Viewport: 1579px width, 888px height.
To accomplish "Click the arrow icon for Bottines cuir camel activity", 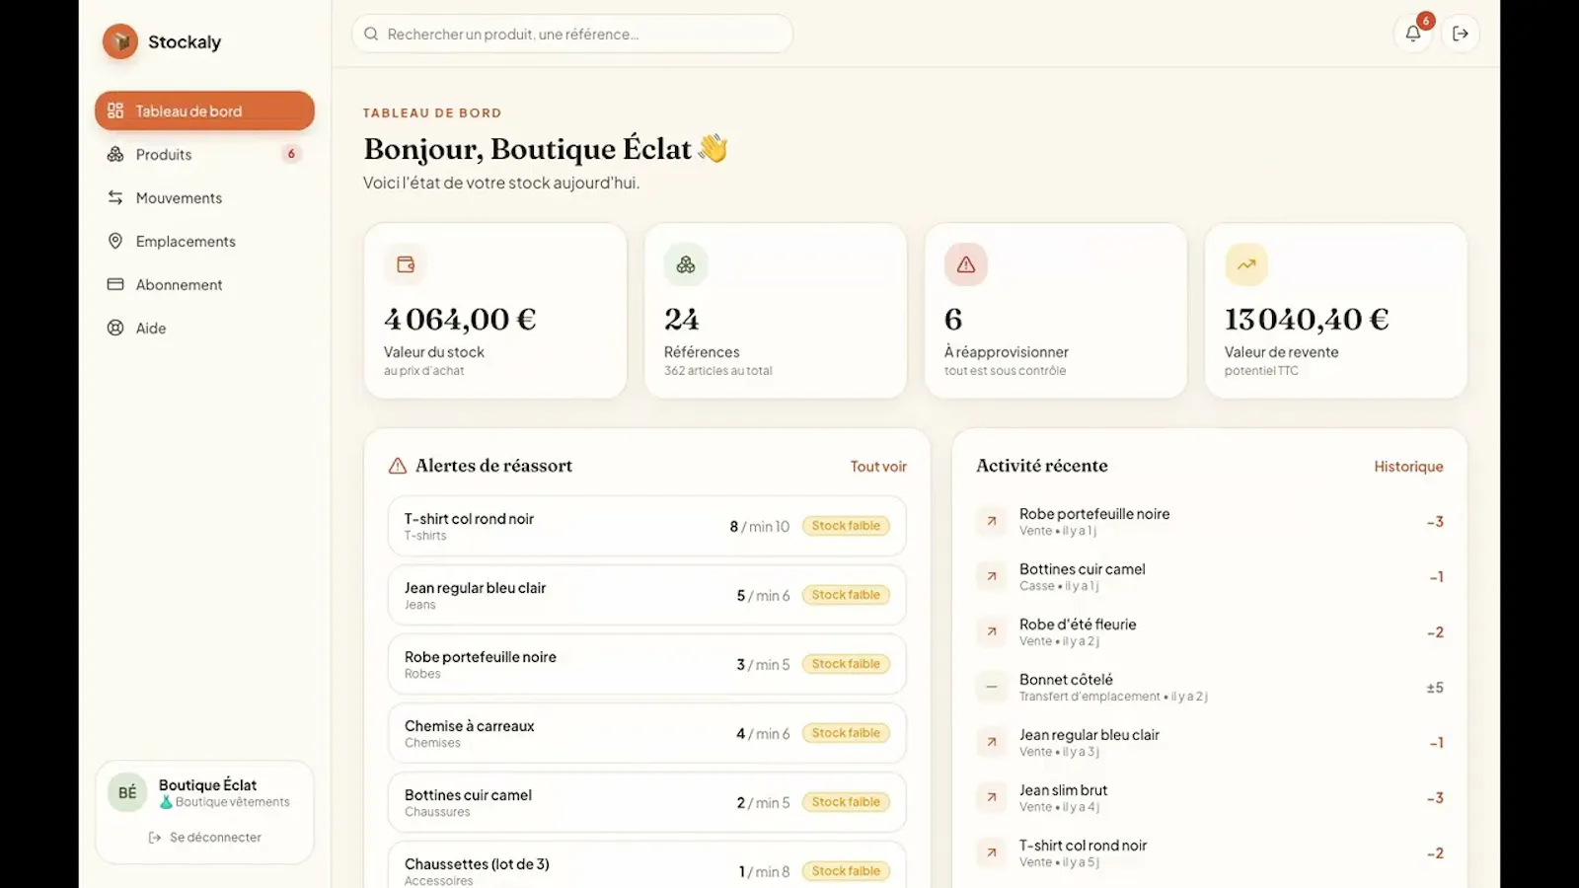I will coord(992,576).
